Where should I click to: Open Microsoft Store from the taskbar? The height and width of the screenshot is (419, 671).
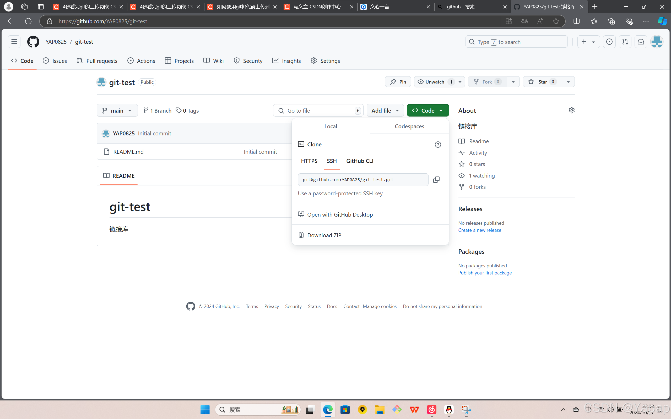point(345,410)
